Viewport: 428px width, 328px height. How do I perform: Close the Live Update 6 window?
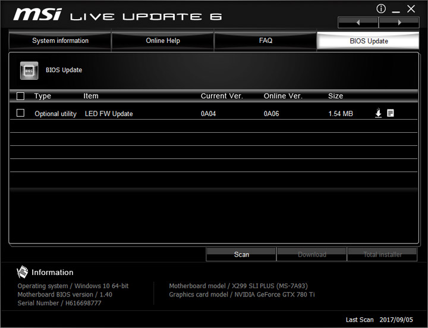pos(411,9)
